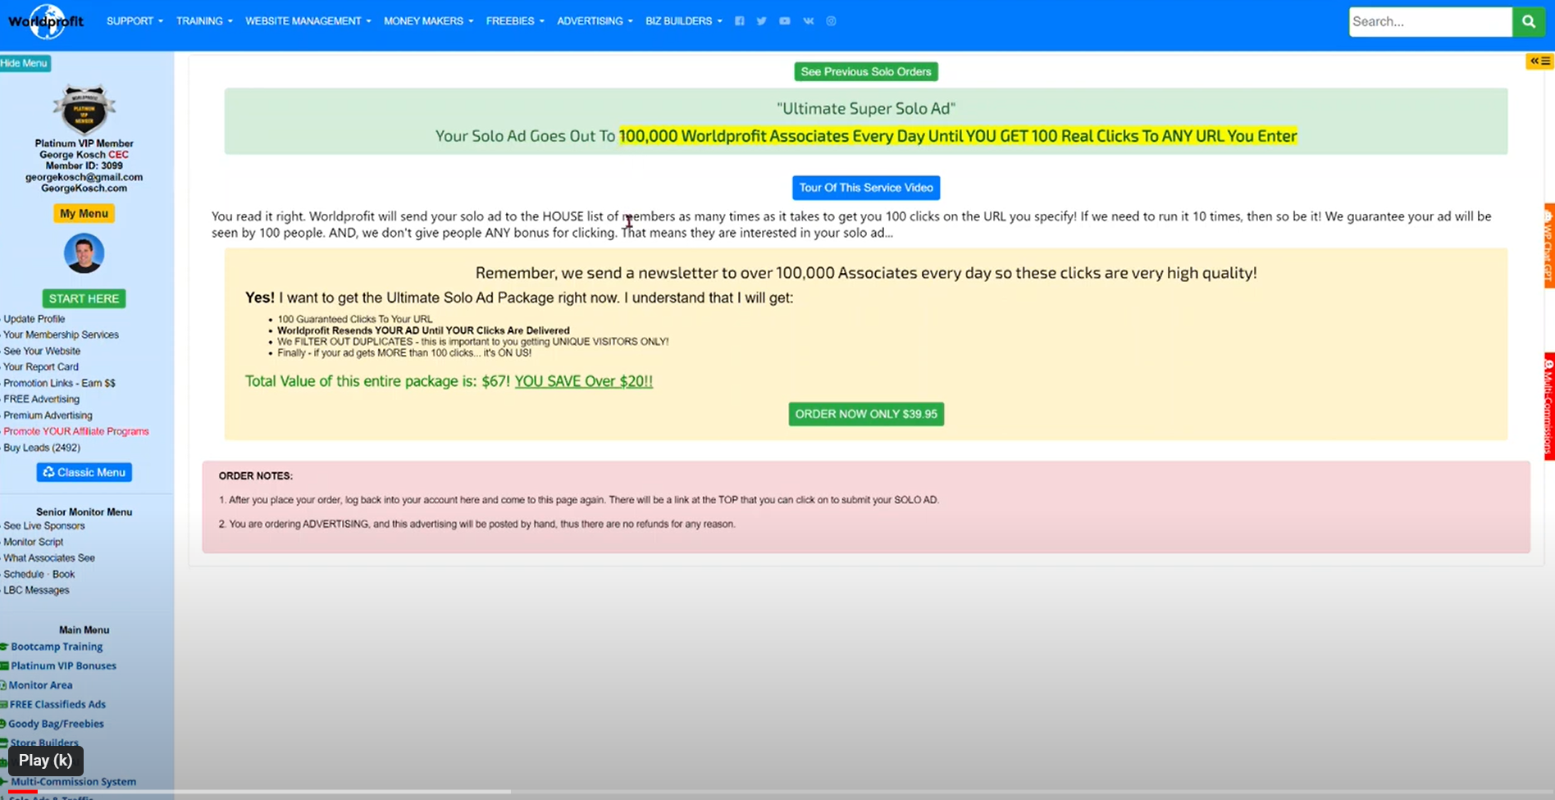The image size is (1555, 800).
Task: Open Goody Bag/Freebies menu item
Action: tap(56, 724)
